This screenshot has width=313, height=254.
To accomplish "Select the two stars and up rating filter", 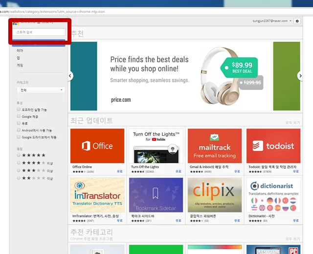I will point(19,178).
